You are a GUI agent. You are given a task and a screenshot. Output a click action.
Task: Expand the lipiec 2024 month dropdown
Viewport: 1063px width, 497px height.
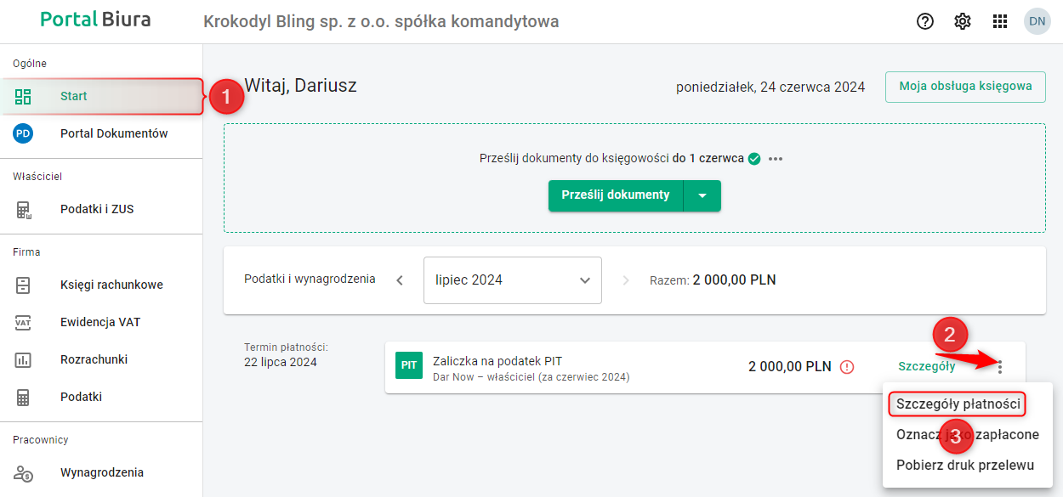(513, 280)
